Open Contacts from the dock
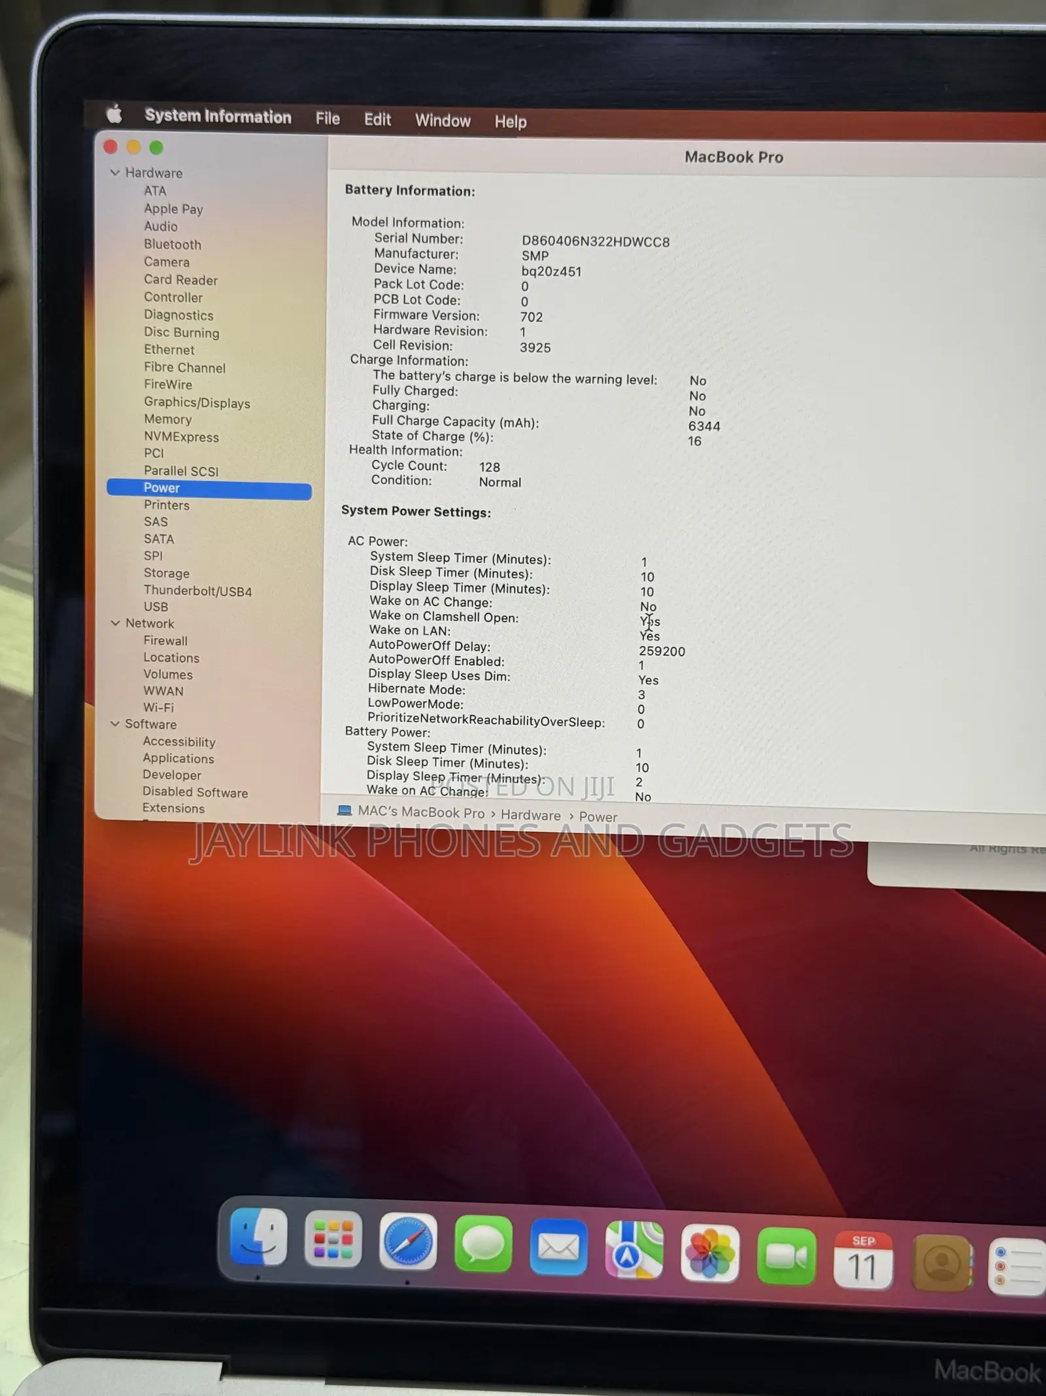This screenshot has height=1396, width=1046. [941, 1263]
